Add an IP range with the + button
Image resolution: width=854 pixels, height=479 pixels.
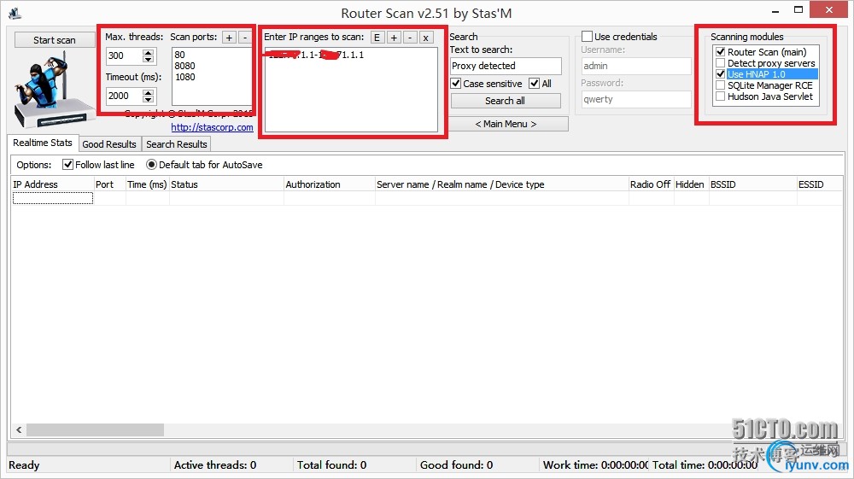point(394,38)
